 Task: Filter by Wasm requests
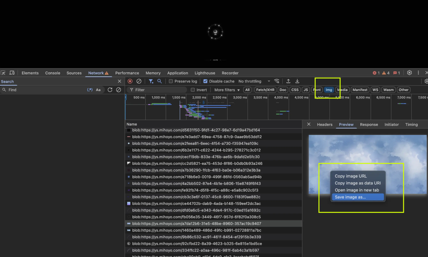pyautogui.click(x=388, y=90)
